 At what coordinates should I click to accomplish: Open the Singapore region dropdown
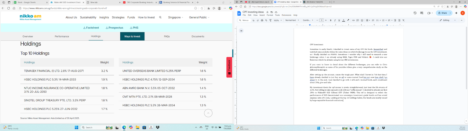pyautogui.click(x=175, y=17)
